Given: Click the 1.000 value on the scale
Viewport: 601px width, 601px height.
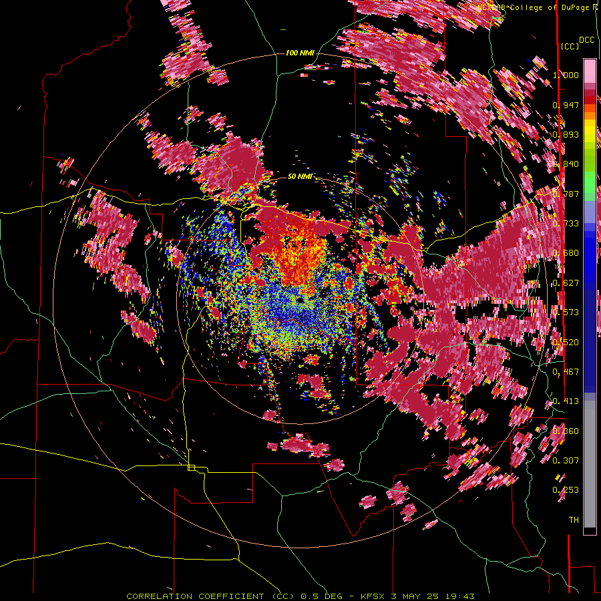Looking at the screenshot, I should point(566,75).
